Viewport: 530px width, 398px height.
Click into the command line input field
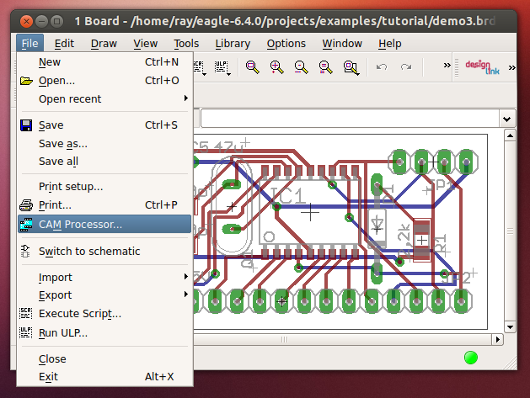[351, 119]
